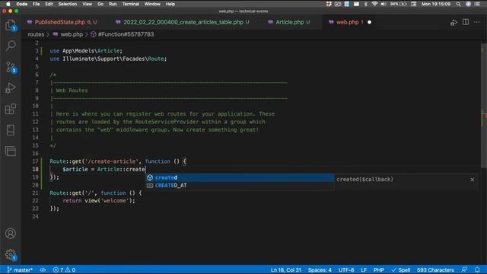Click the feedback icon in status bar

point(464,270)
